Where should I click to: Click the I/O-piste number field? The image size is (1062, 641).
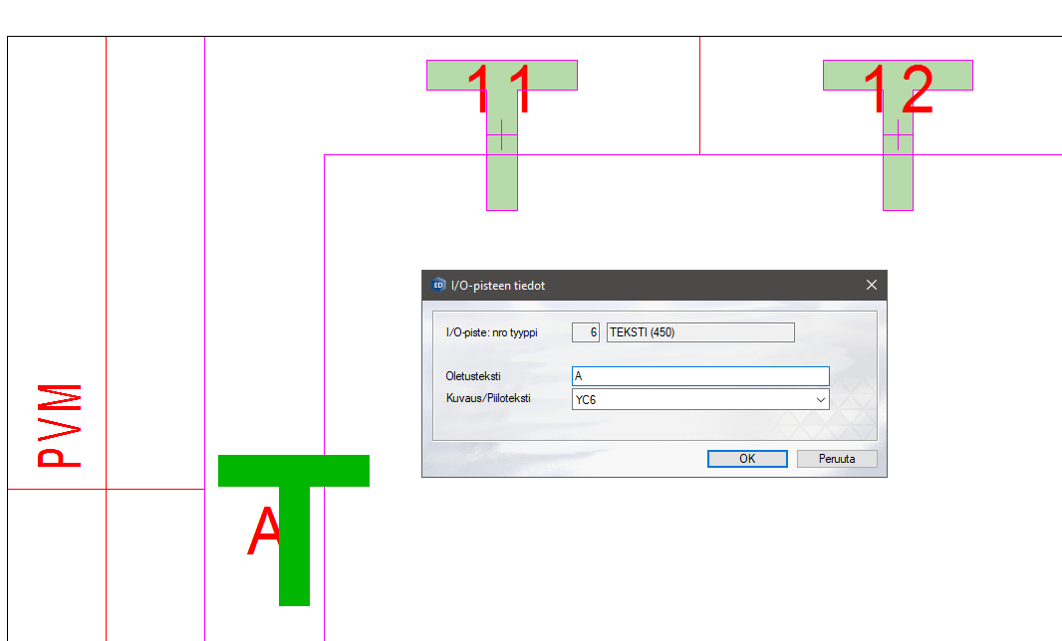coord(586,332)
